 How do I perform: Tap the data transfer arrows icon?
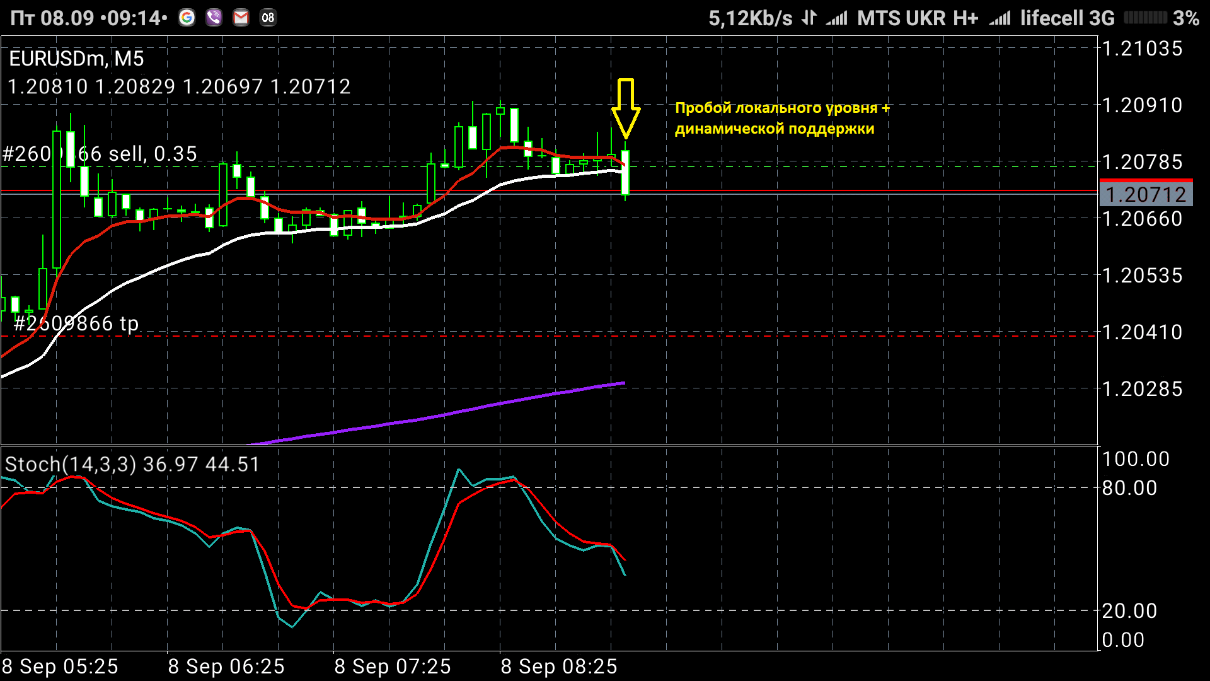809,18
